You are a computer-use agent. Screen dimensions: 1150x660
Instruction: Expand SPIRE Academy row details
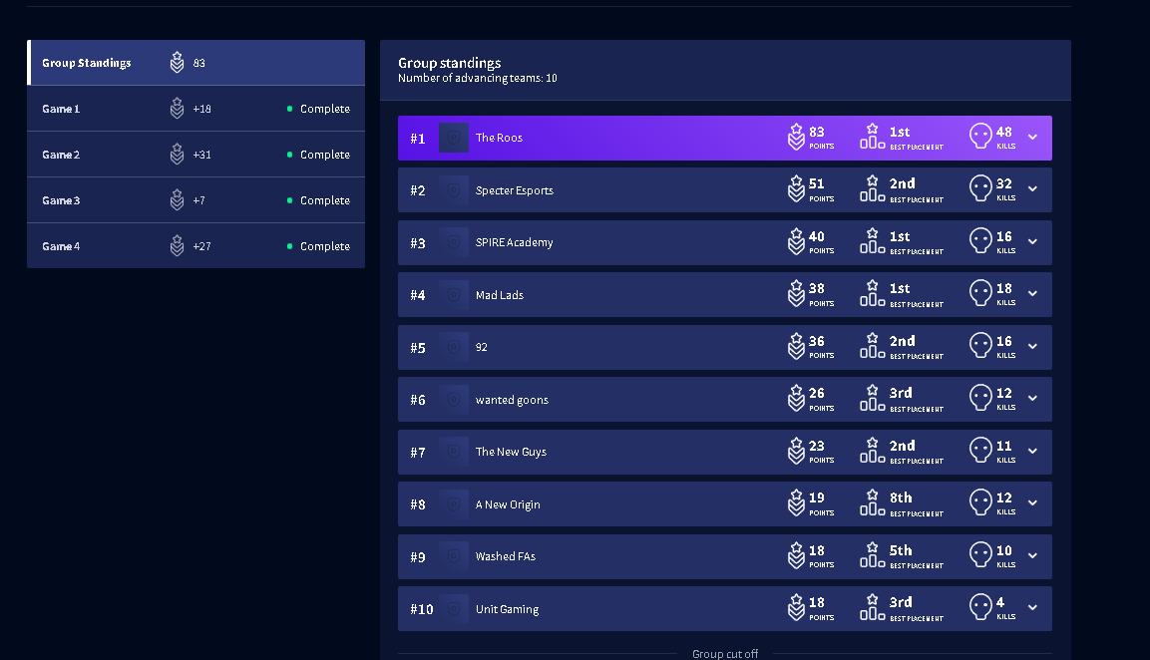(1032, 242)
